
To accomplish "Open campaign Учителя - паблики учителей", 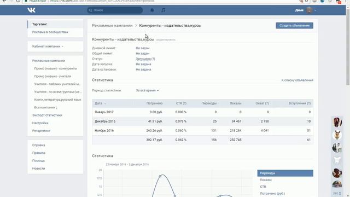I will tap(57, 84).
